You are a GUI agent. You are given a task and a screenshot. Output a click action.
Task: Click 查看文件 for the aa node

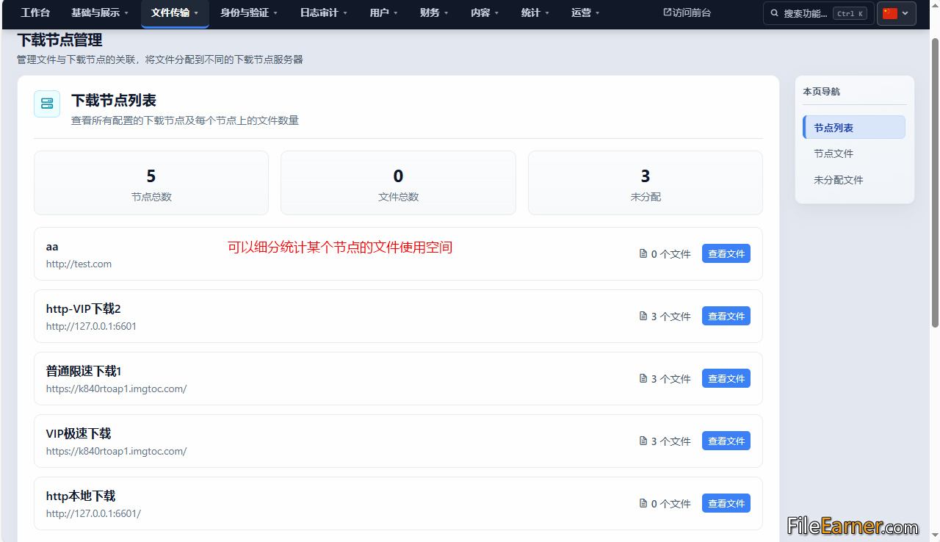[726, 253]
